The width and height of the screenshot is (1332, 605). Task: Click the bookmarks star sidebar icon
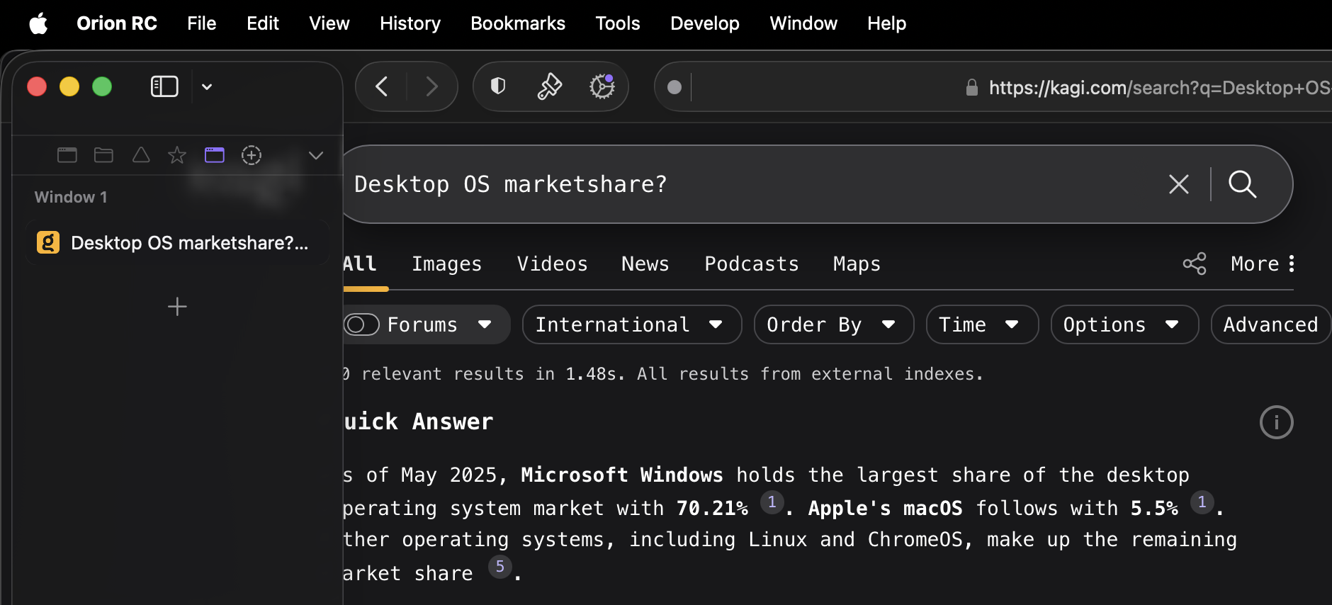[x=177, y=155]
